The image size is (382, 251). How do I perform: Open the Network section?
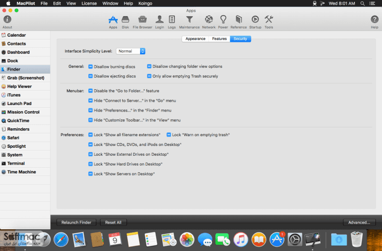[209, 22]
